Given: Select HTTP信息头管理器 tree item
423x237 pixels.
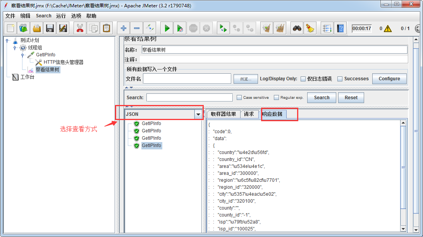Looking at the screenshot, I should 64,62.
